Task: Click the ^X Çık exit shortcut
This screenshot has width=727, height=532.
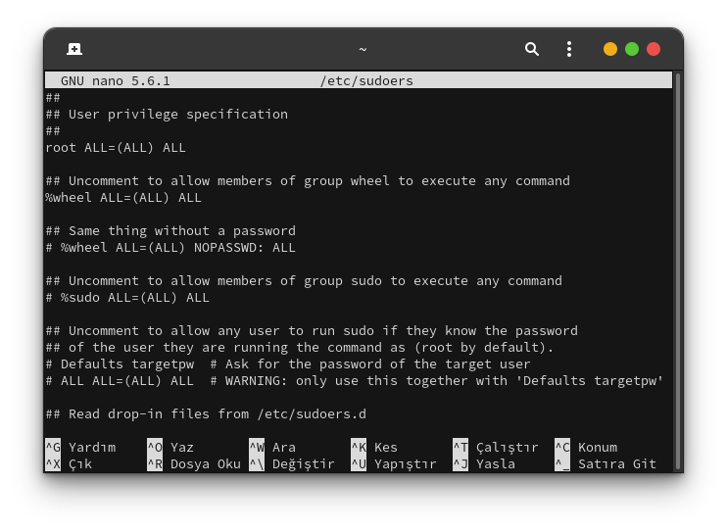Action: [x=69, y=464]
